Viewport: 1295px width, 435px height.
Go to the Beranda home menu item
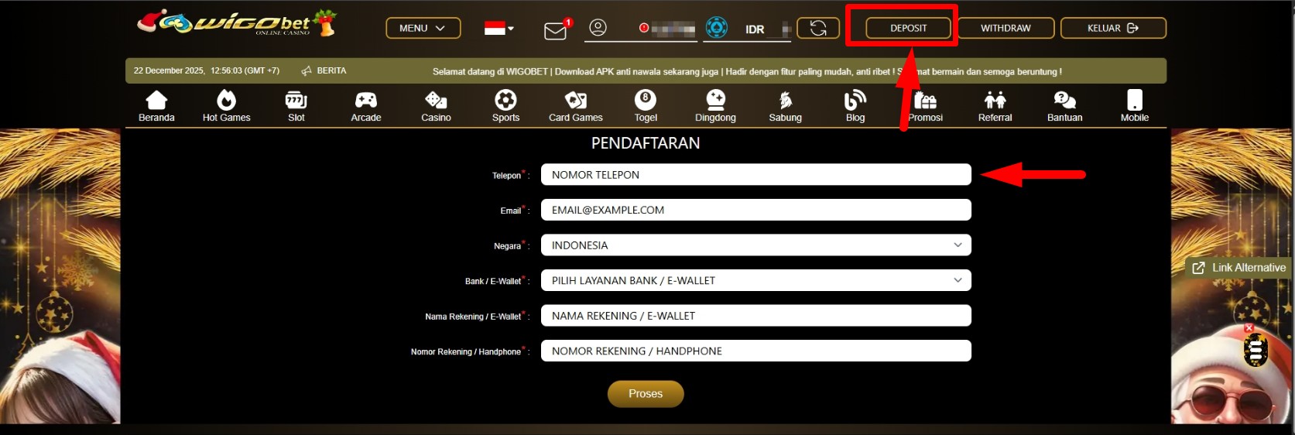156,106
